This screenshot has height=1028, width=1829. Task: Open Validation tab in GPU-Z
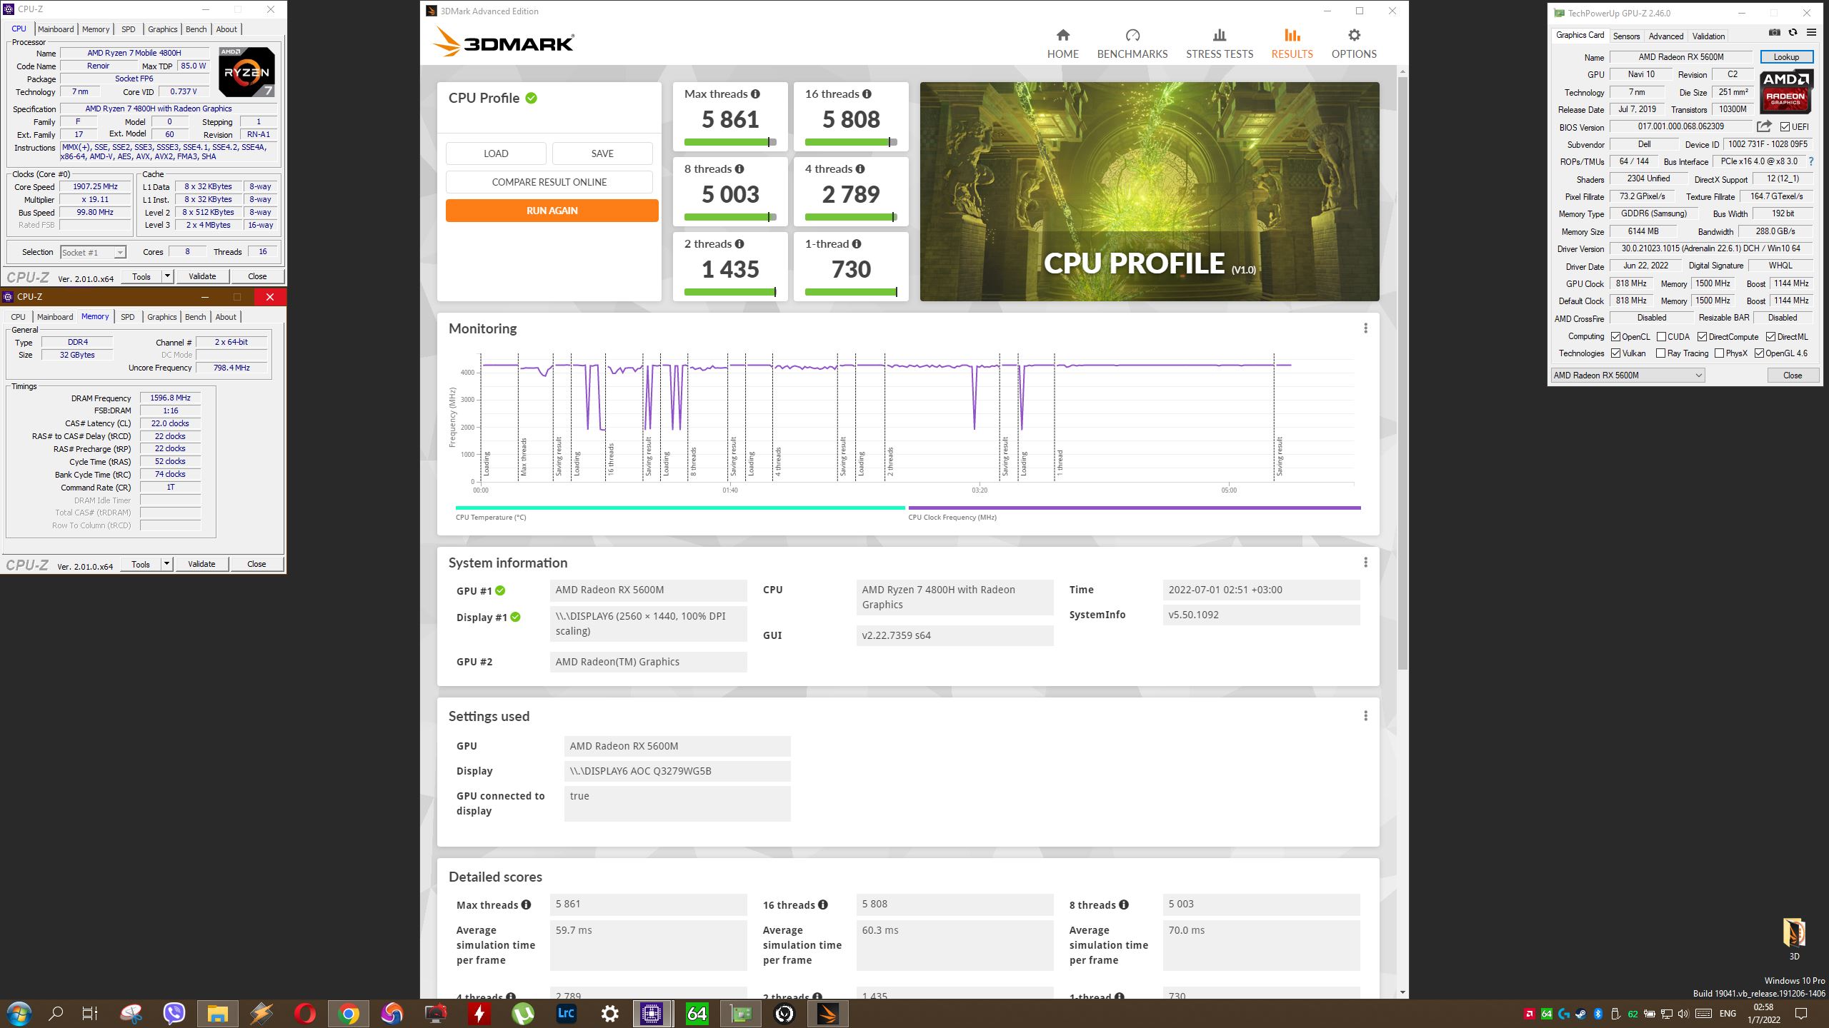[1708, 36]
